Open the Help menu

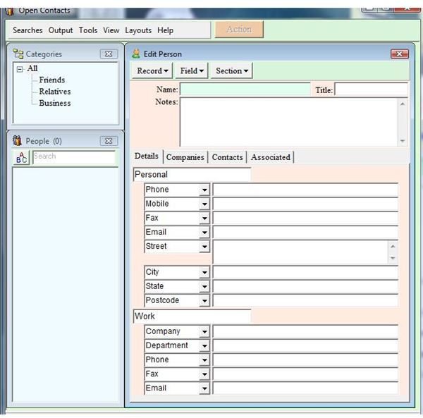166,30
